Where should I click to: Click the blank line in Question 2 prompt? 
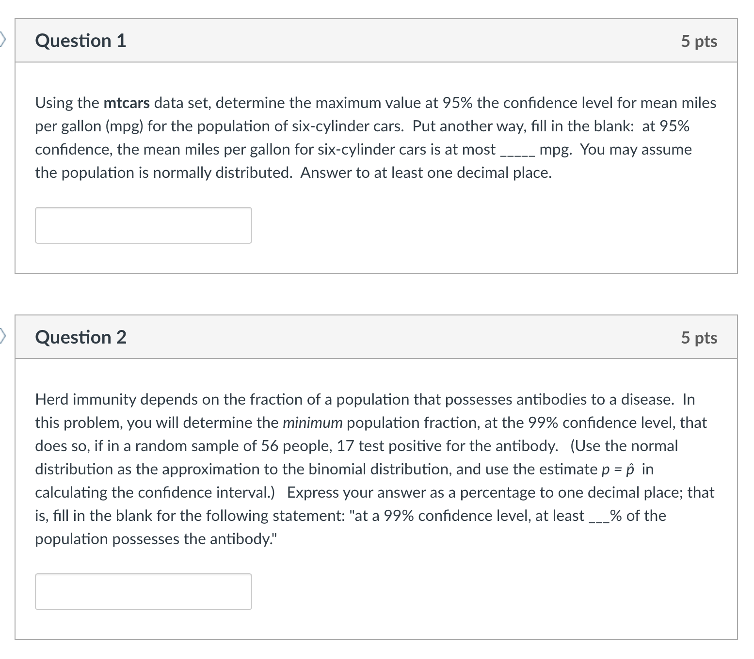coord(599,518)
